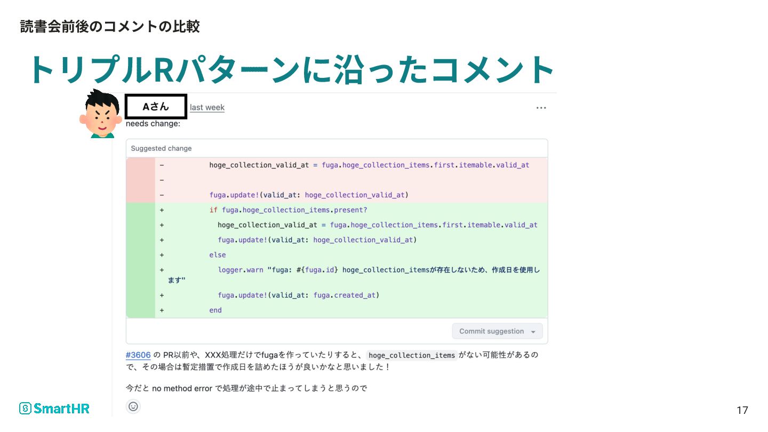Click the commenter's avatar illustration
The width and height of the screenshot is (768, 432).
100,114
